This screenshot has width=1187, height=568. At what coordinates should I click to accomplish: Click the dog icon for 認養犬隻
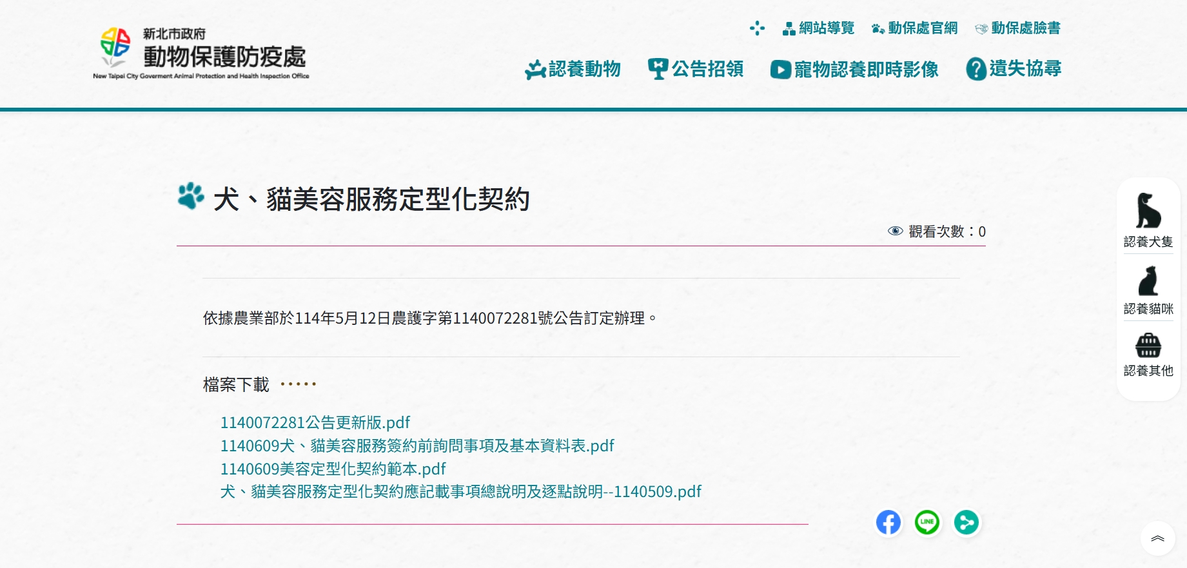[x=1148, y=210]
